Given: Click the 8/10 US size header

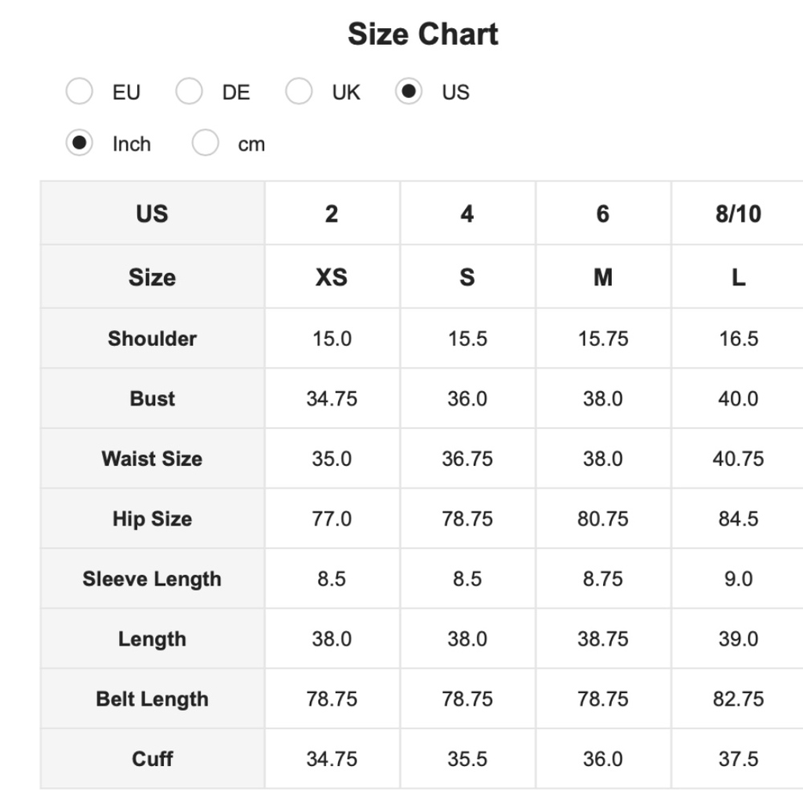Looking at the screenshot, I should [x=738, y=214].
